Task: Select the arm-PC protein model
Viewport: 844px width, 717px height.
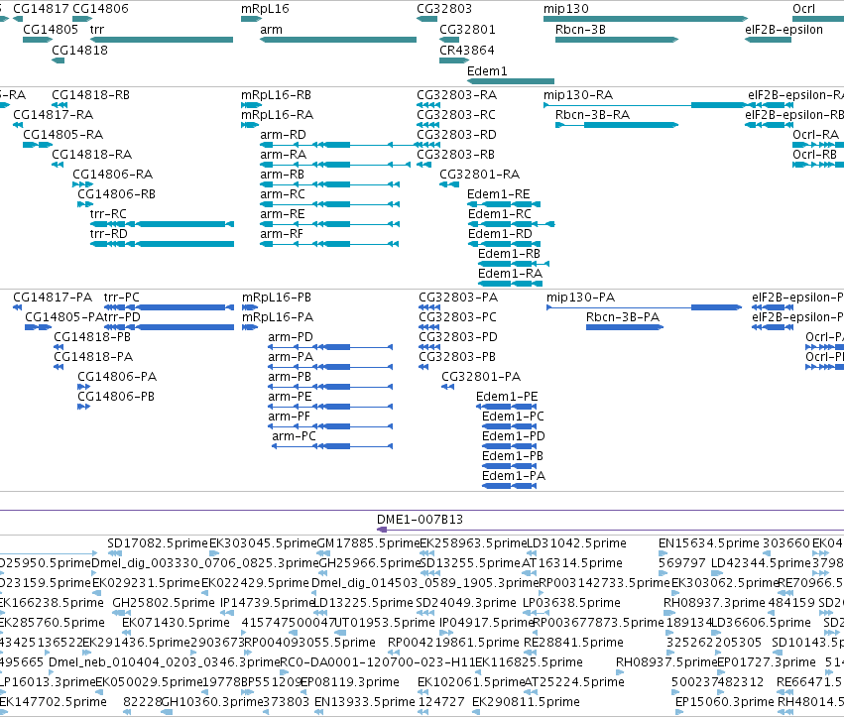Action: pos(332,446)
